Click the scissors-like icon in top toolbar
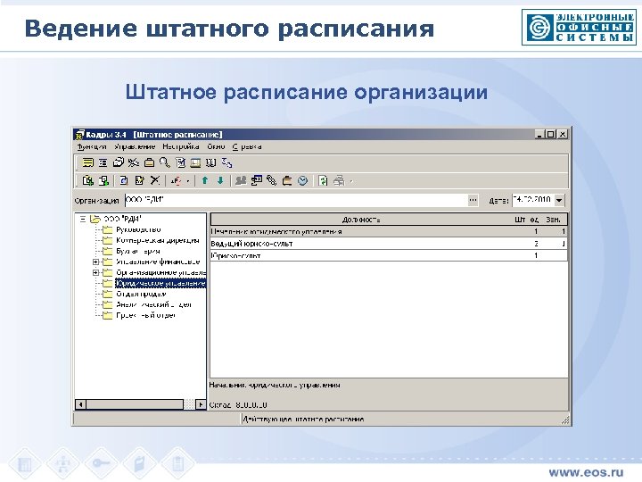Screen dimensions: 642x482 click(x=134, y=162)
